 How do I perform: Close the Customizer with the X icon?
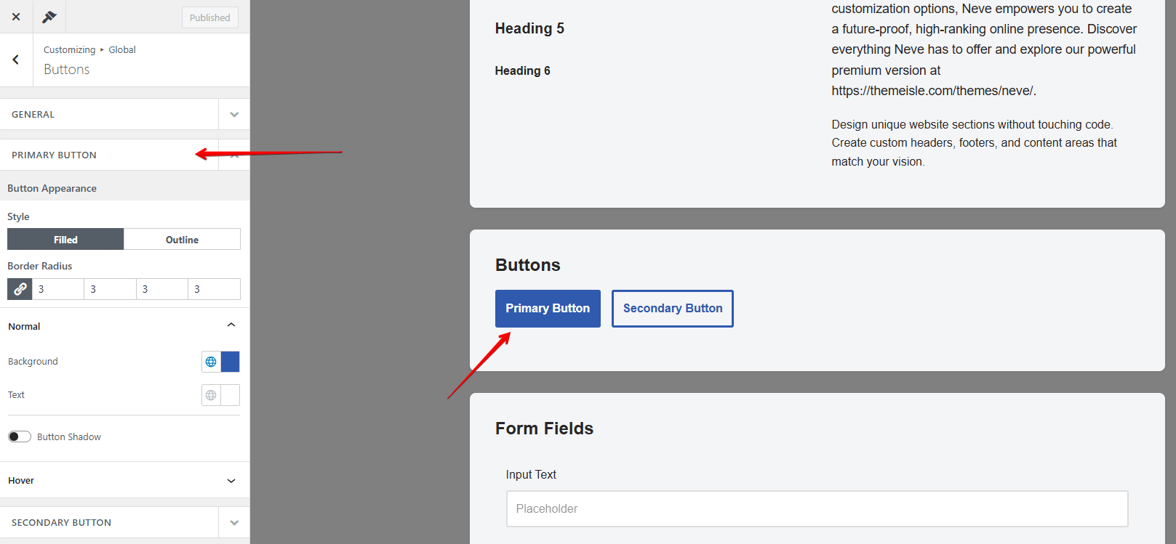click(x=16, y=17)
